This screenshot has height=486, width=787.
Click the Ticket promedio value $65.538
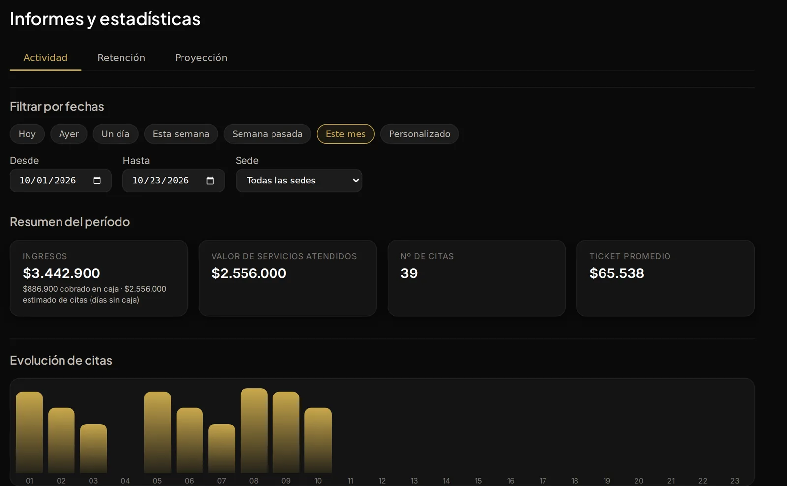pos(617,273)
